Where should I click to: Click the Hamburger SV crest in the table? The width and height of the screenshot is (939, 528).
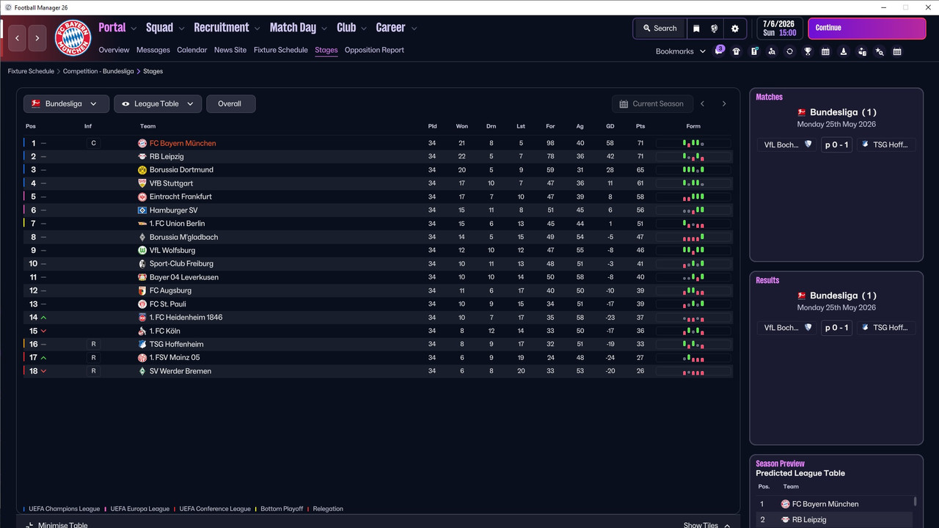(142, 210)
